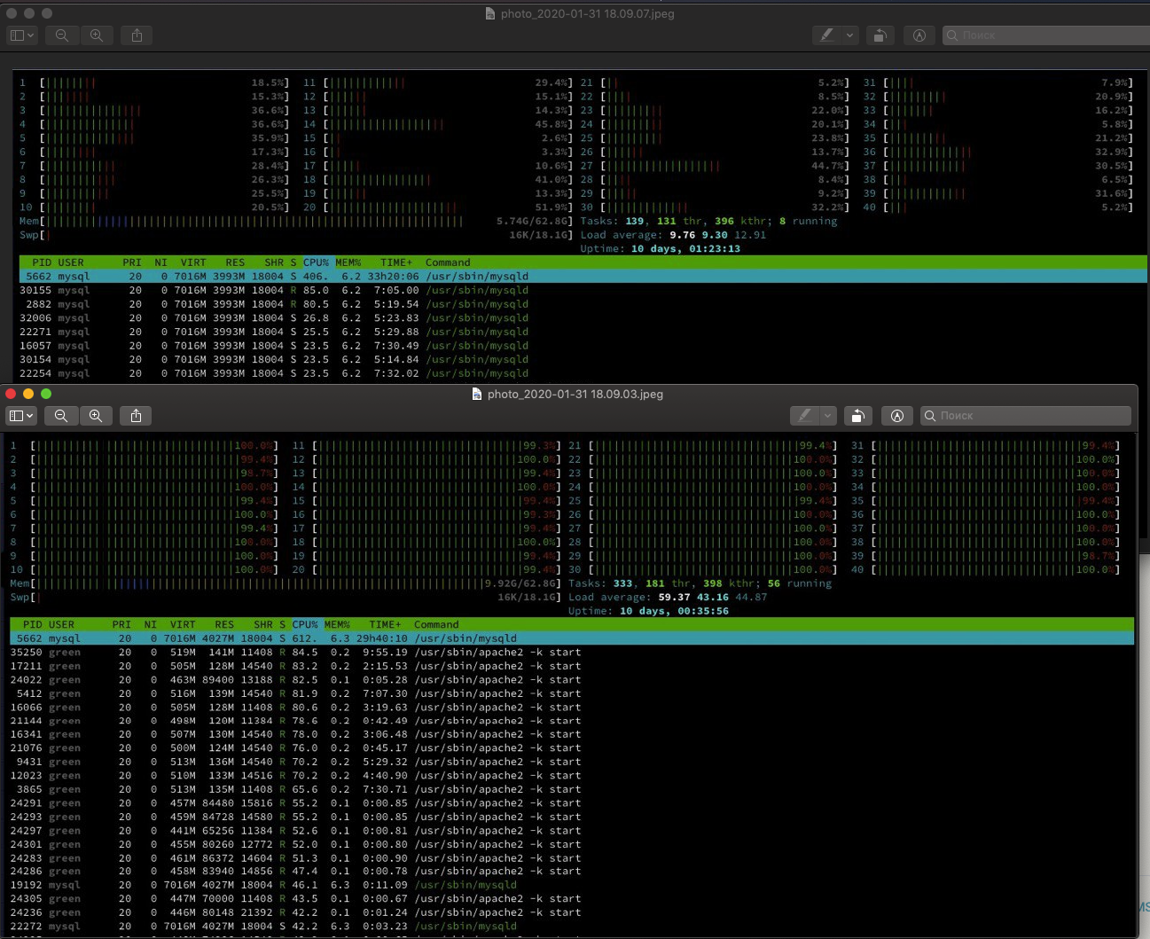
Task: Expand highlighter color dropdown in 18.09.07 window
Action: (849, 35)
